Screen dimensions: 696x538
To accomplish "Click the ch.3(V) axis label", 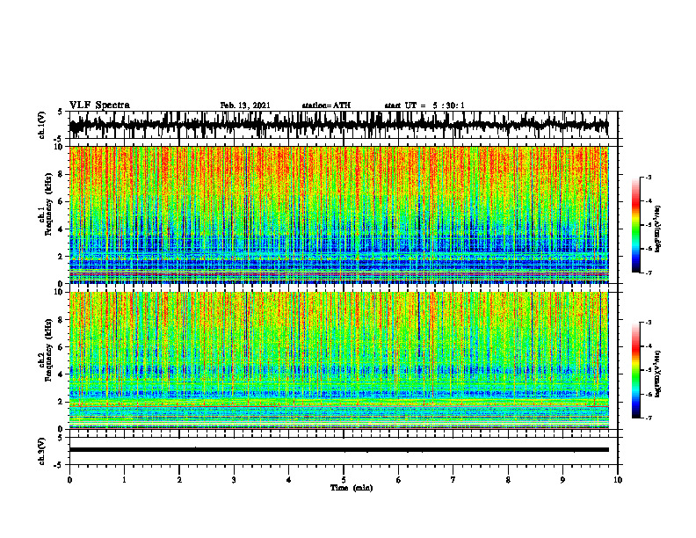I will [42, 451].
